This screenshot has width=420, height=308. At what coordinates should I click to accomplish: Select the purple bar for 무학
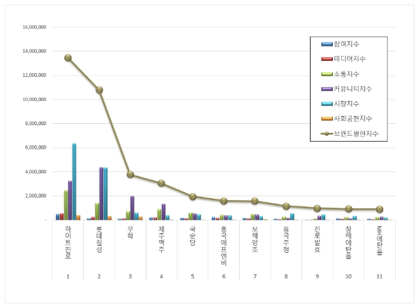pos(132,208)
